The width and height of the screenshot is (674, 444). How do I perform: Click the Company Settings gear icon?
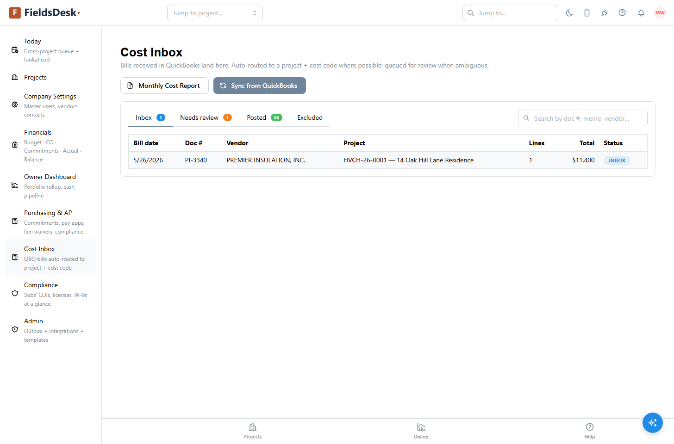(15, 105)
